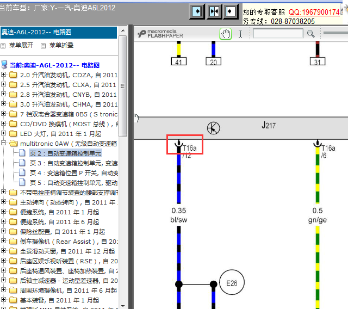Open 页 4 : 变速箱位置 P 开关
348x309 pixels.
[x=74, y=173]
